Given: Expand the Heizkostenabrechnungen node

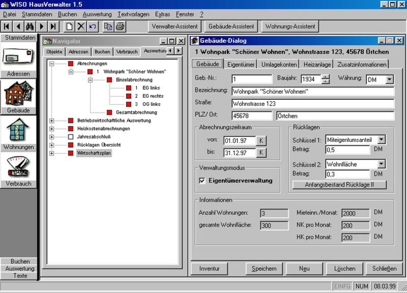Looking at the screenshot, I should (52, 129).
